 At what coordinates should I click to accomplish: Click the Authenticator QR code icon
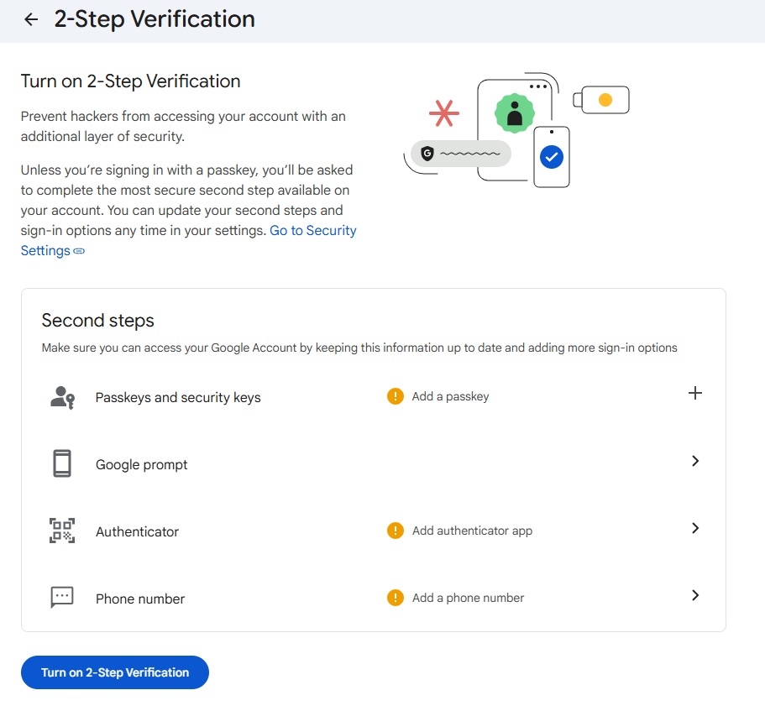pos(61,531)
